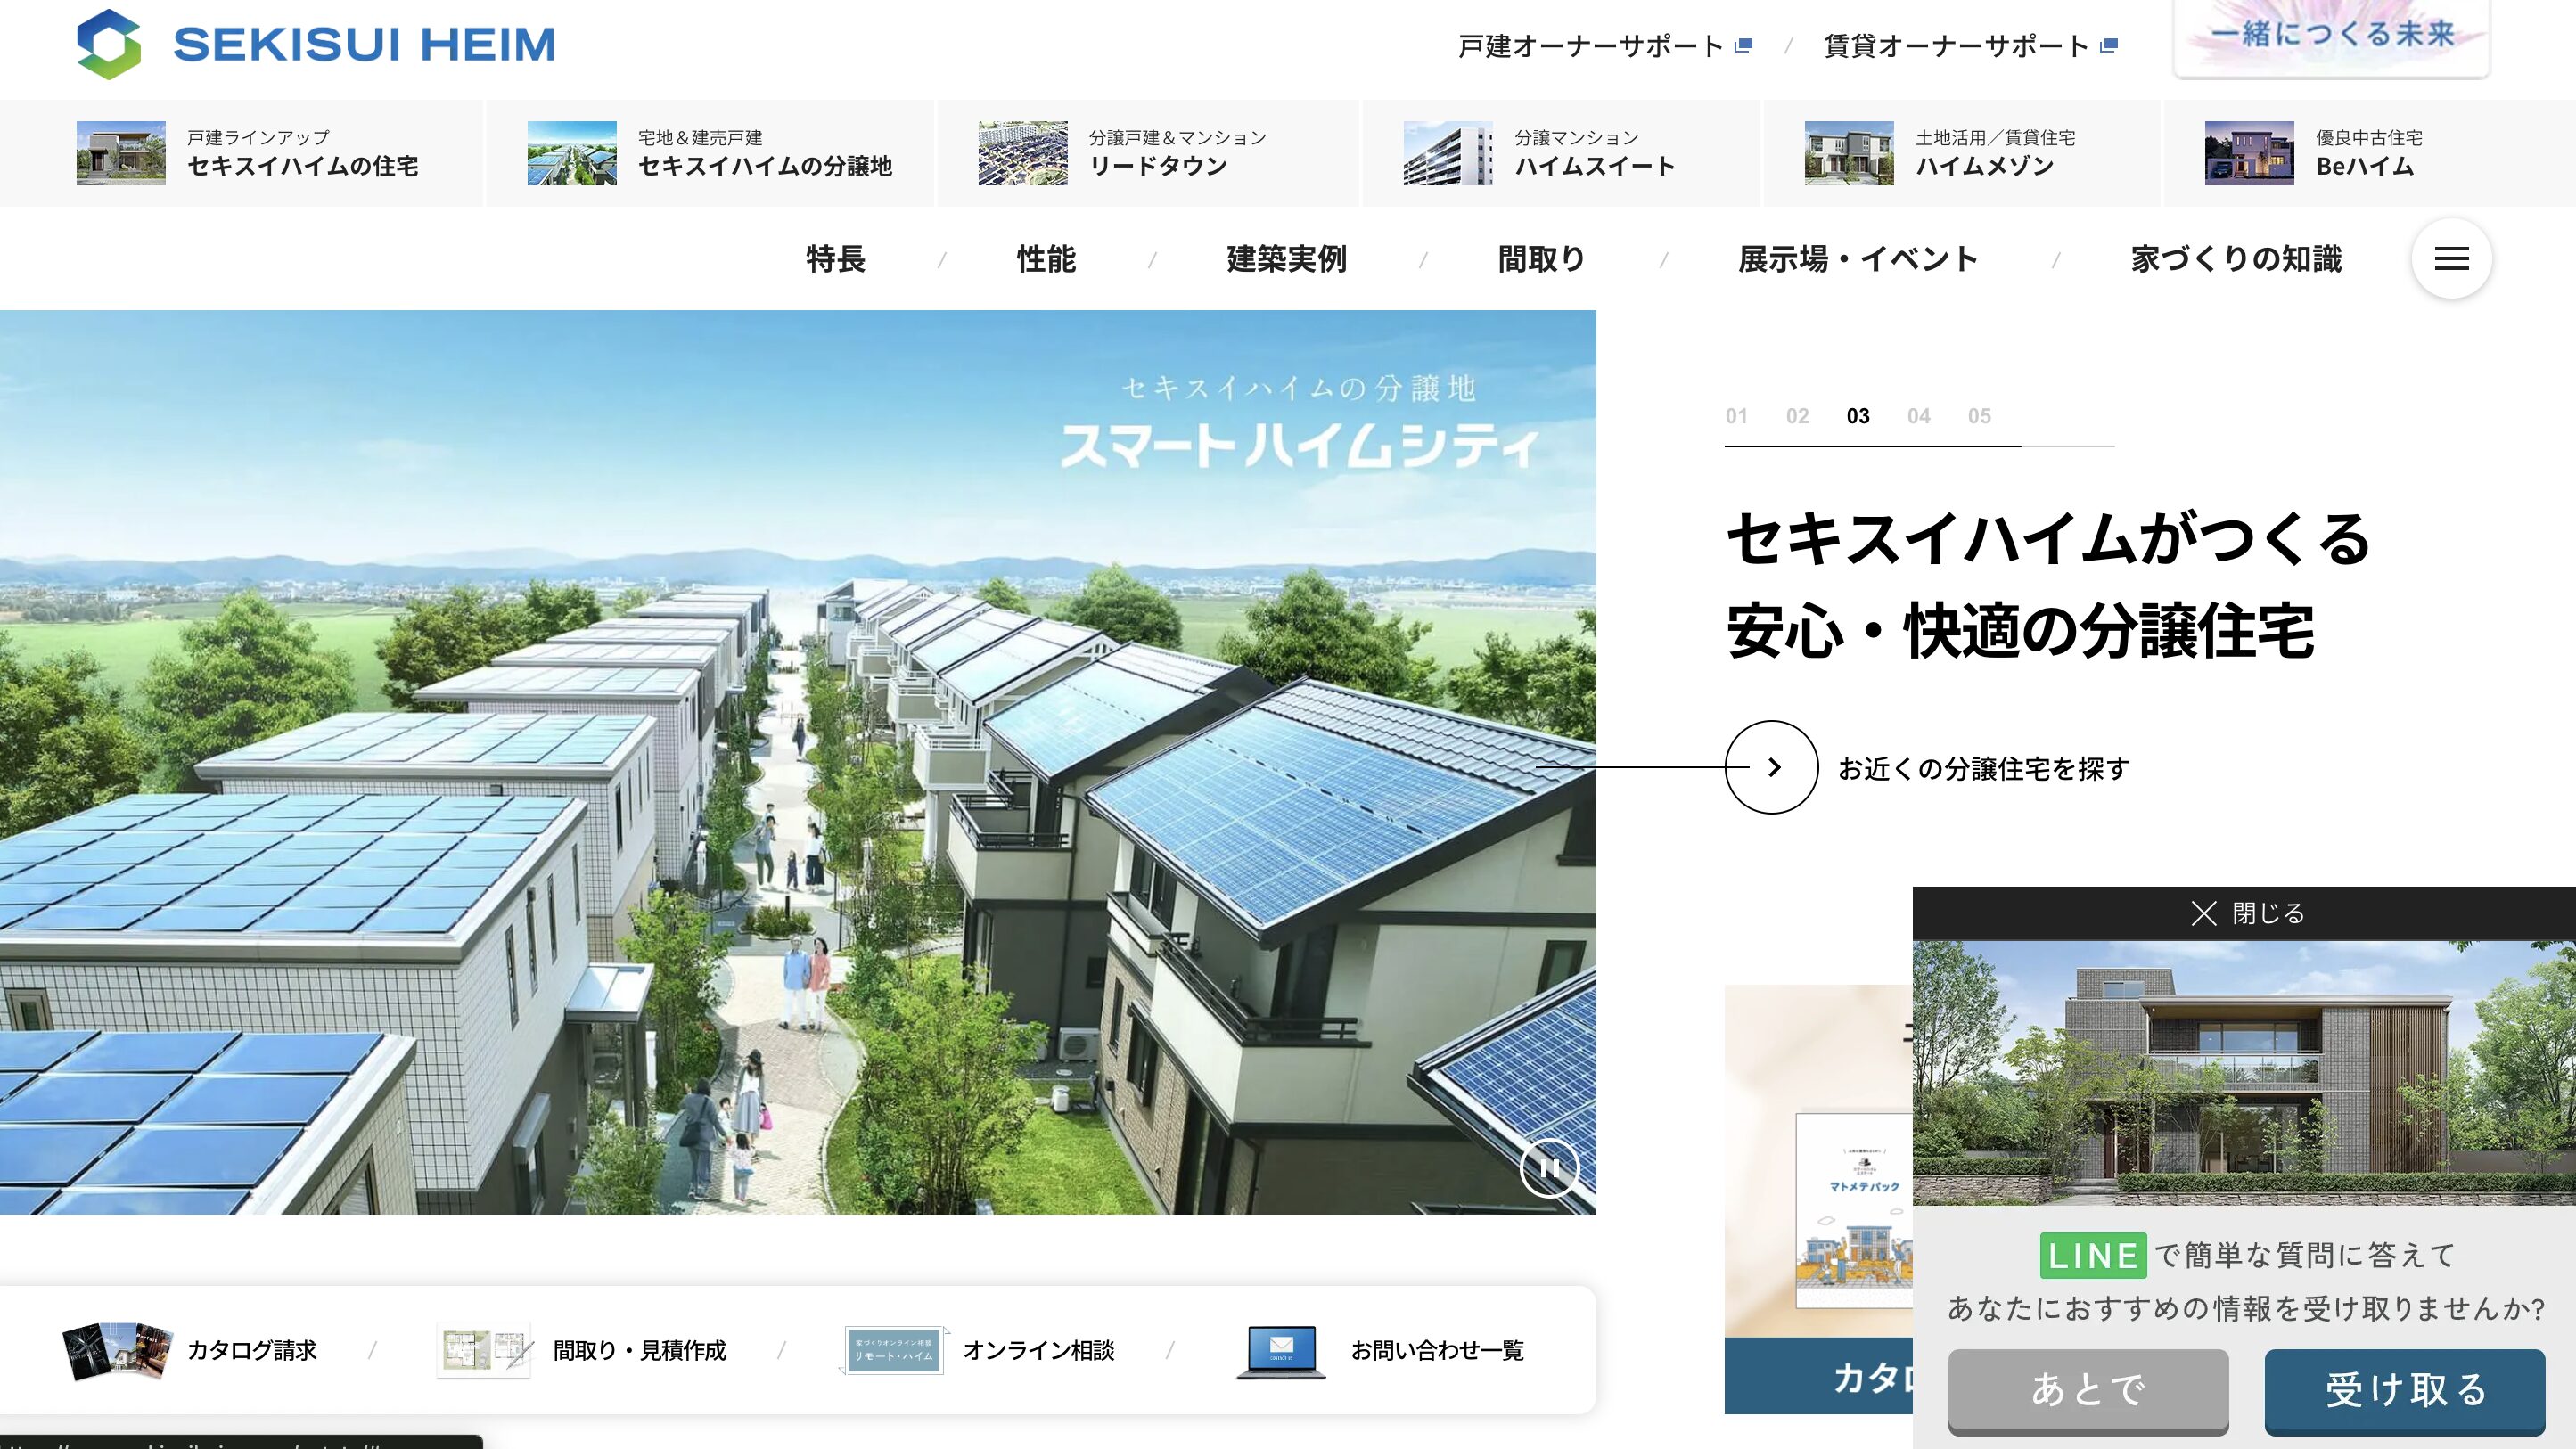The height and width of the screenshot is (1449, 2576).
Task: Click the お問い合わせ一覧 laptop icon
Action: point(1281,1351)
